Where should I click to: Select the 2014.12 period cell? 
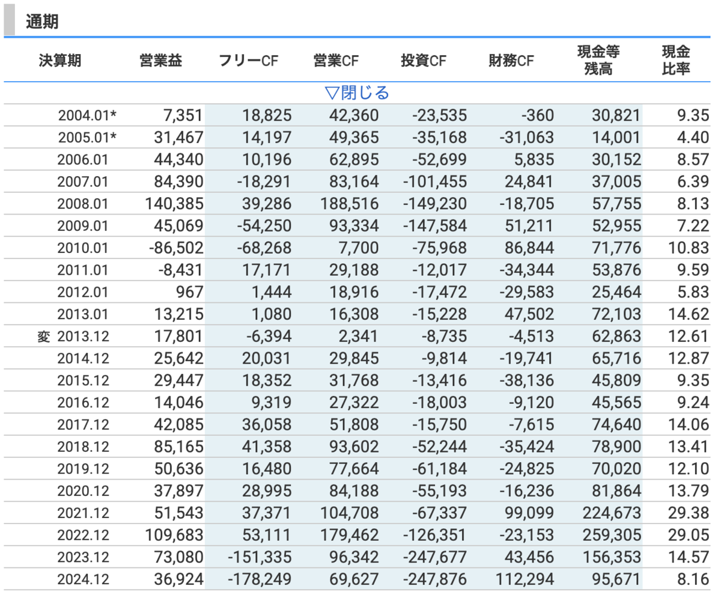pos(83,358)
